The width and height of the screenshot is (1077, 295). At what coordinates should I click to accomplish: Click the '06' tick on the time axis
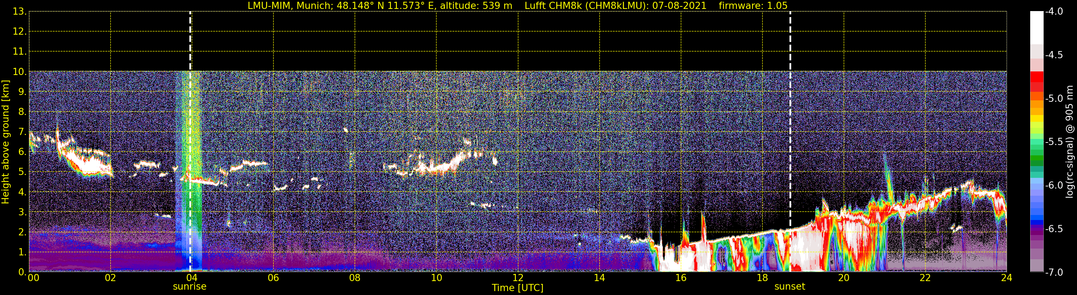click(x=273, y=278)
